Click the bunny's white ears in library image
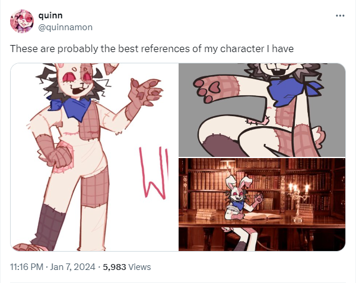Screen dimensions: 356x283 click(x=238, y=180)
